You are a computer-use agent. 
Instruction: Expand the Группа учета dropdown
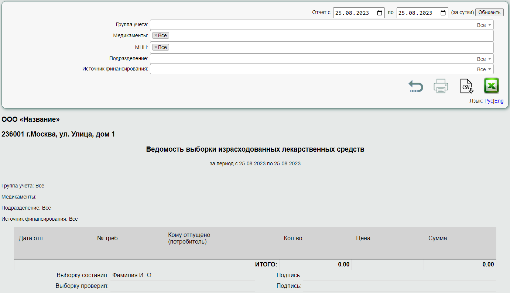490,25
